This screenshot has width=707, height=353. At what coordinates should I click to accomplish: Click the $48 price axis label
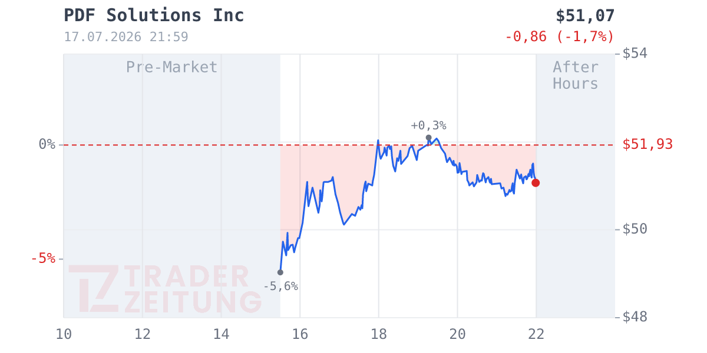click(x=635, y=317)
